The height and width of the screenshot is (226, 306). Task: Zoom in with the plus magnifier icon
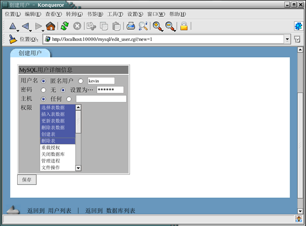coord(157,26)
